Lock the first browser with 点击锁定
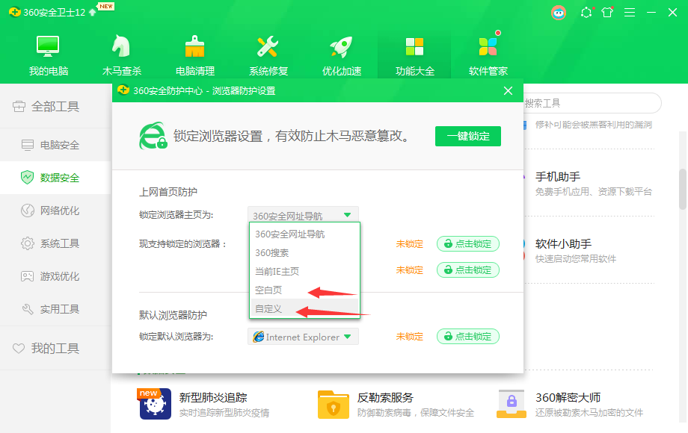Viewport: 688px width, 433px height. tap(467, 244)
